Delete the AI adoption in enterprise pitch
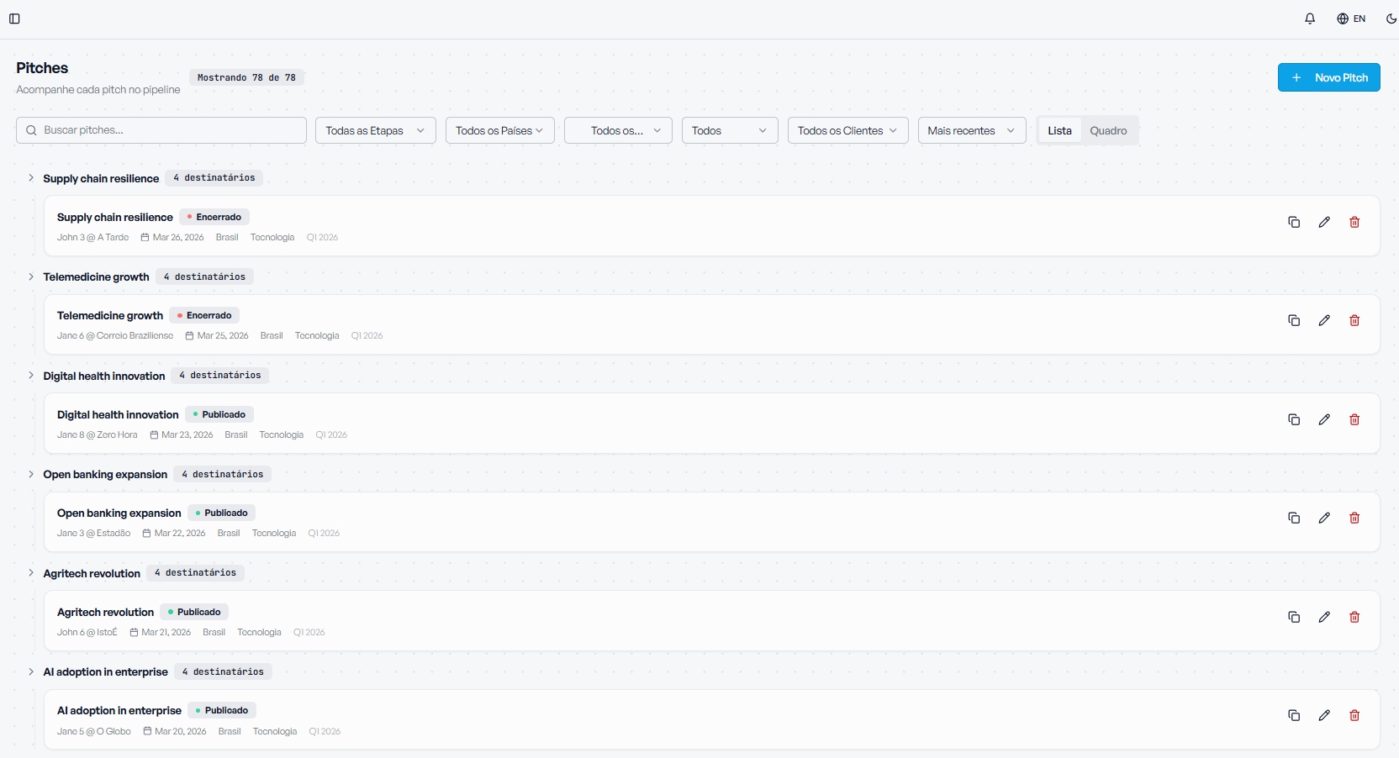The image size is (1399, 758). pos(1354,715)
